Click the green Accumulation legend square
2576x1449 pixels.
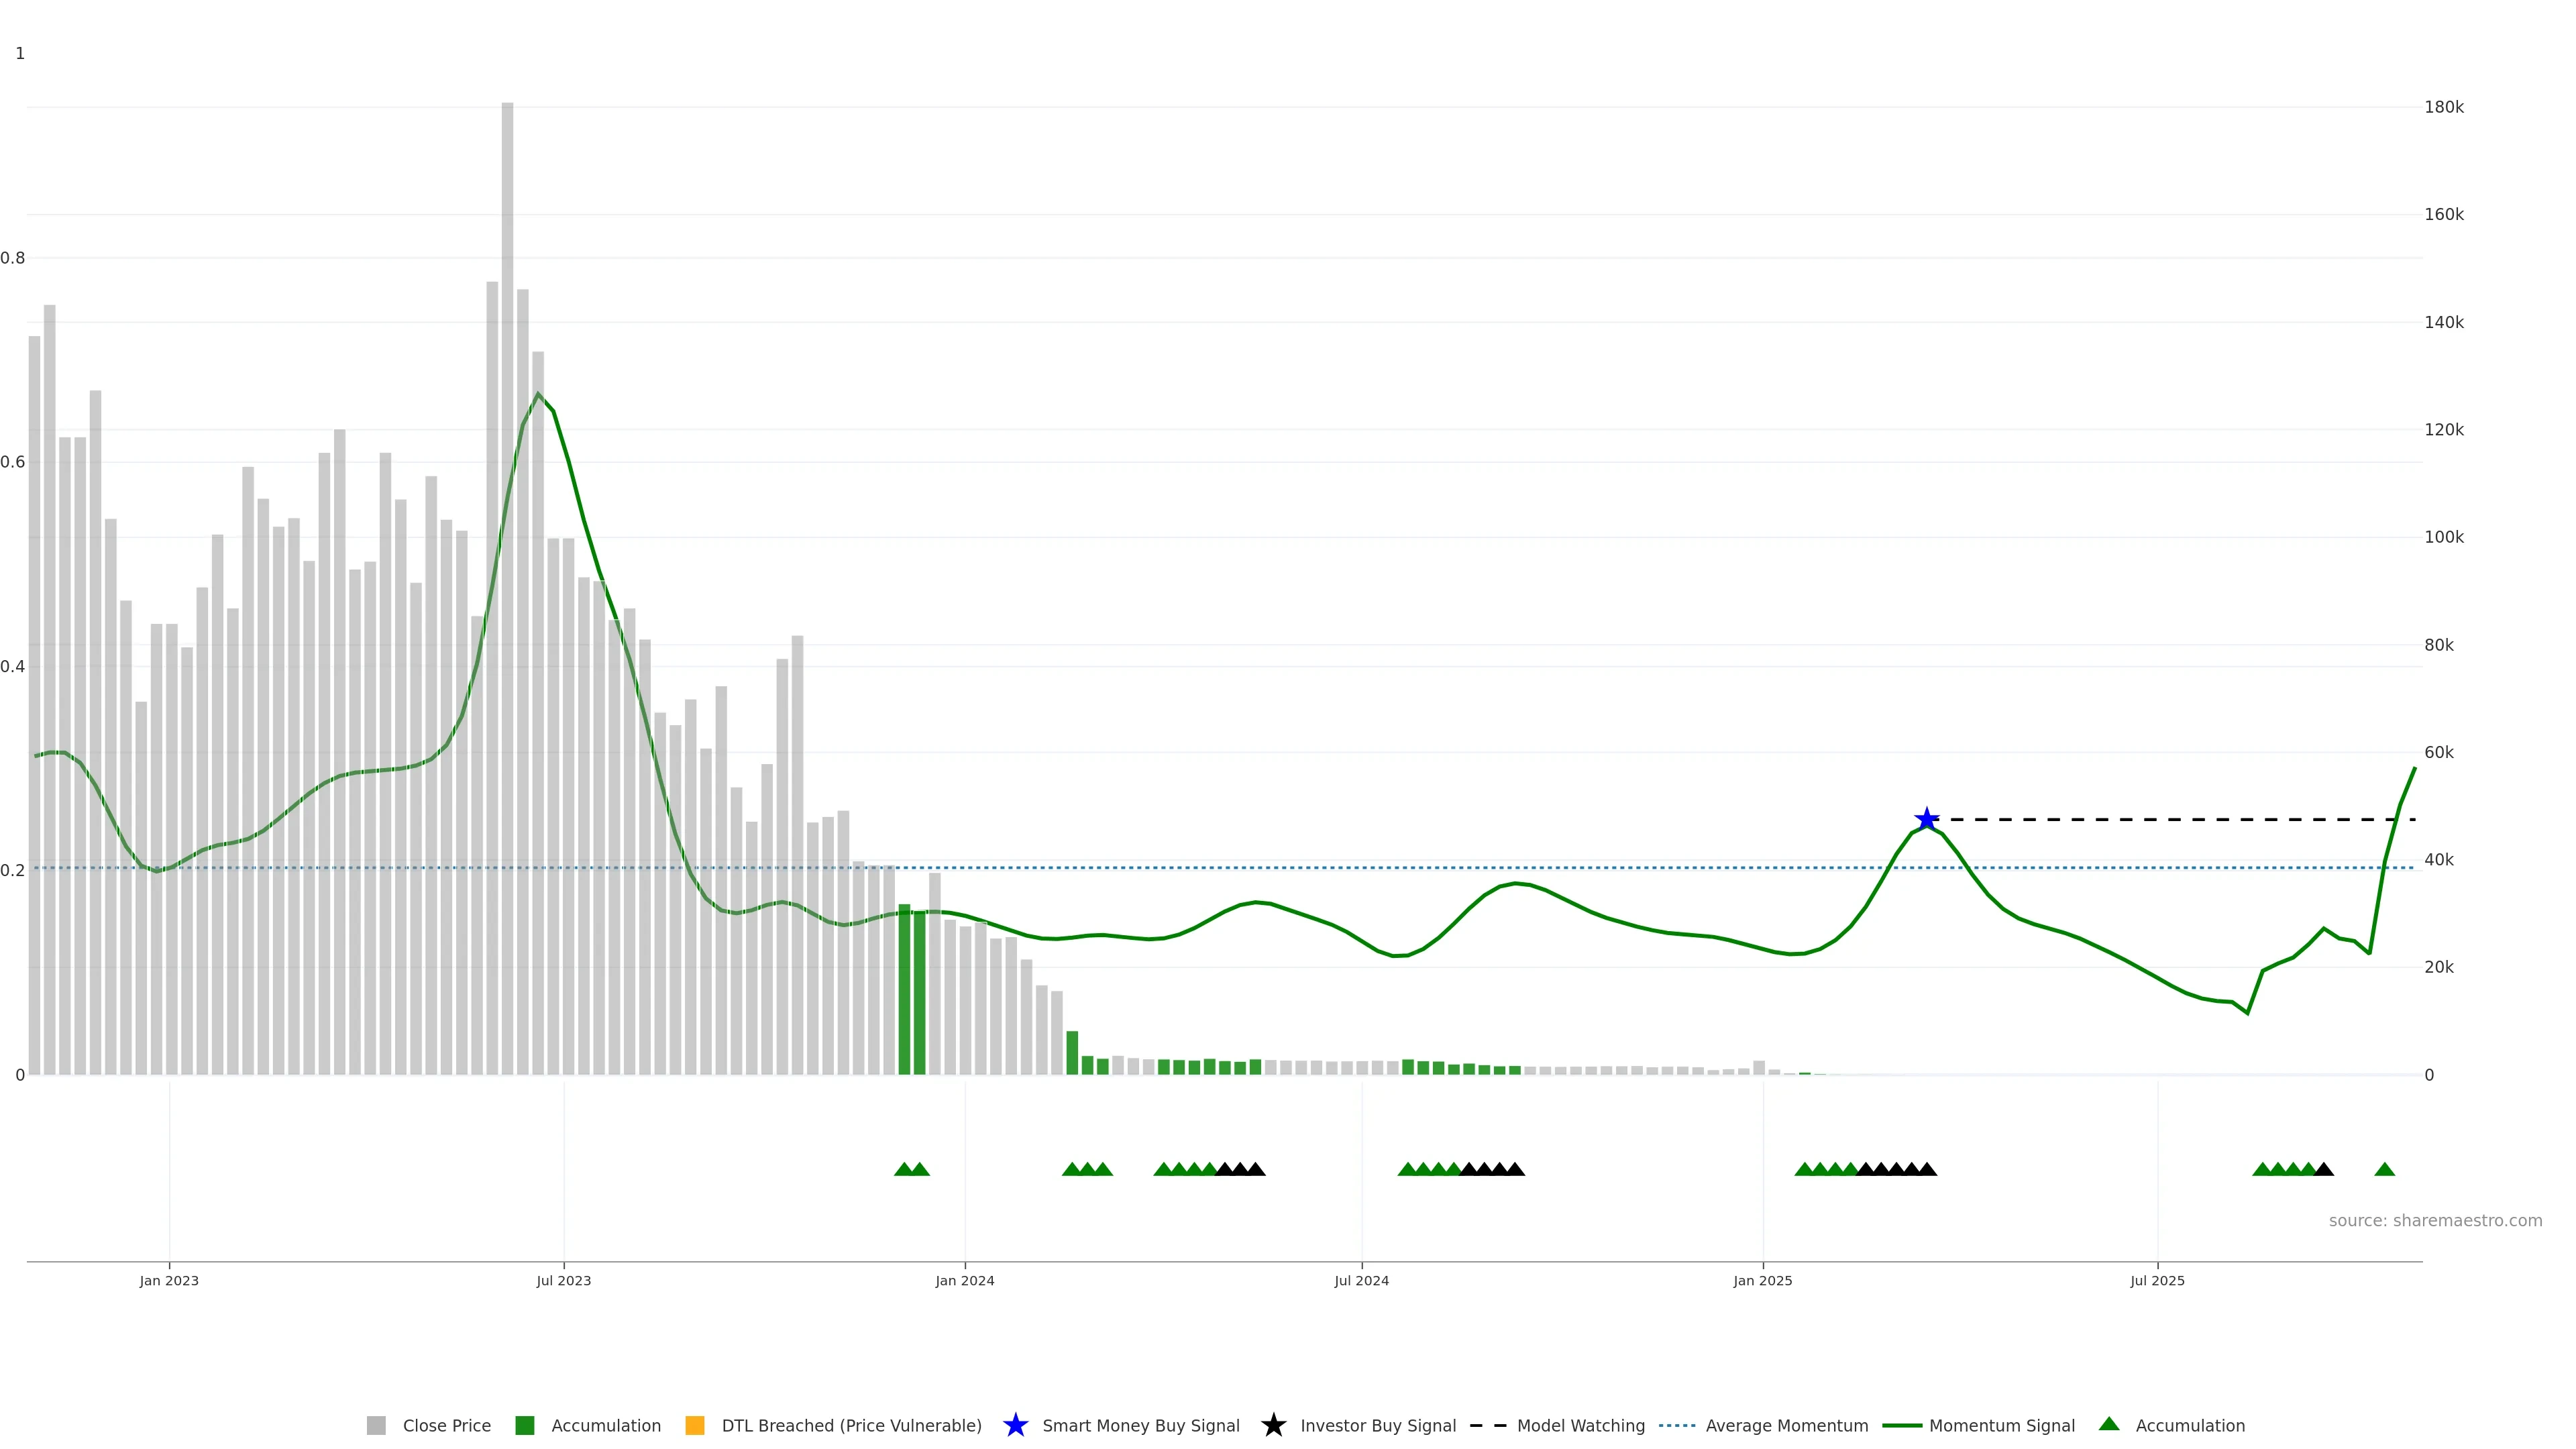524,1426
